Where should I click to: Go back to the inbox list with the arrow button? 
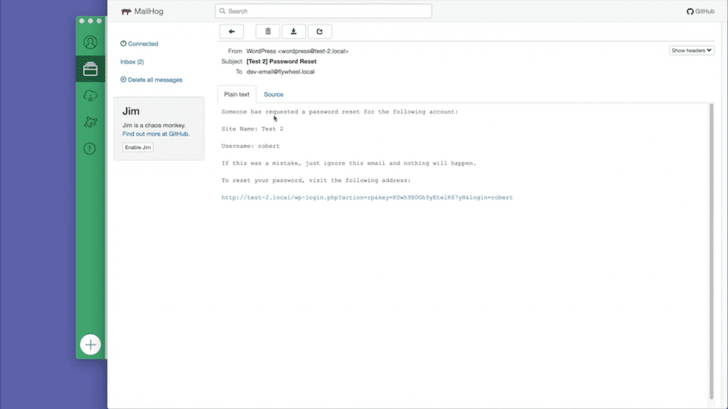(x=231, y=31)
